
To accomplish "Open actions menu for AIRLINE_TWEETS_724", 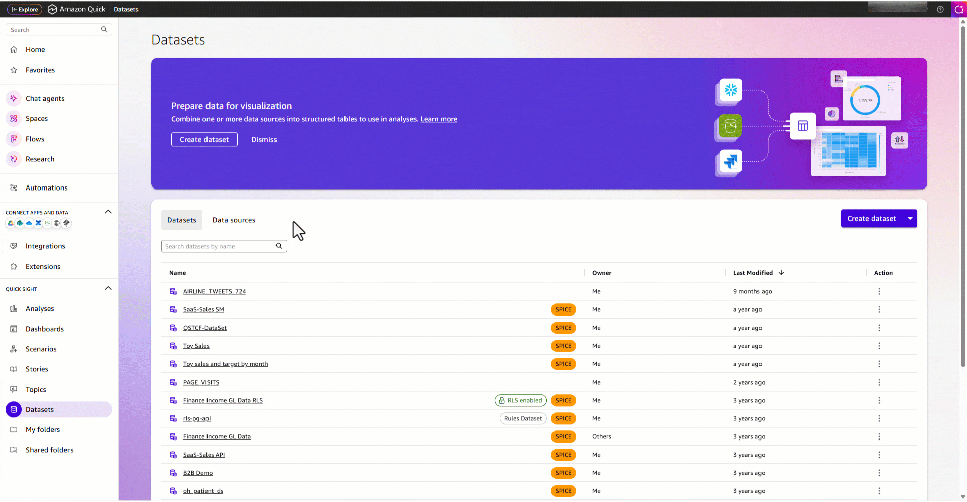I will coord(879,292).
